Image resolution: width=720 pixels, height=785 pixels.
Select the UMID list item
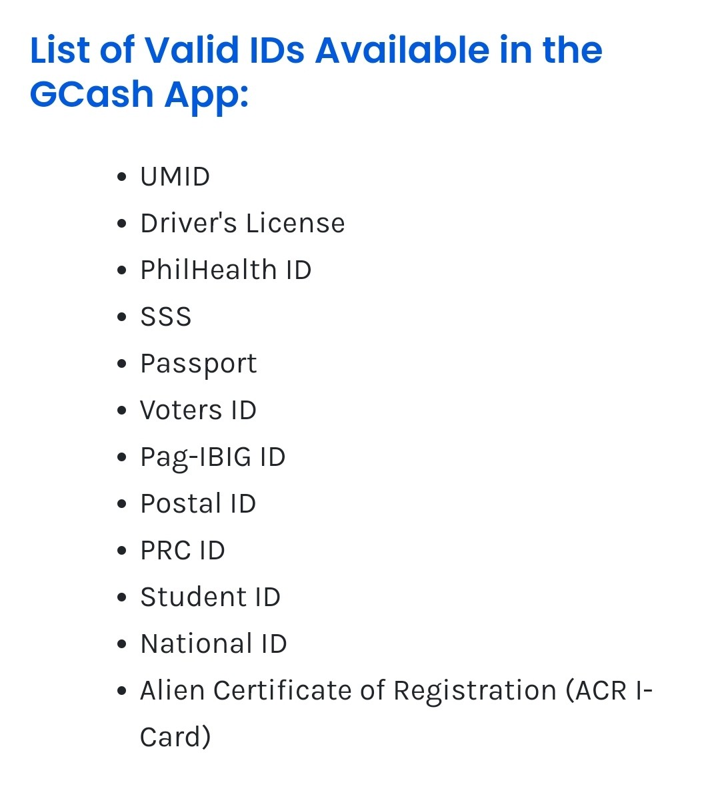pos(175,177)
